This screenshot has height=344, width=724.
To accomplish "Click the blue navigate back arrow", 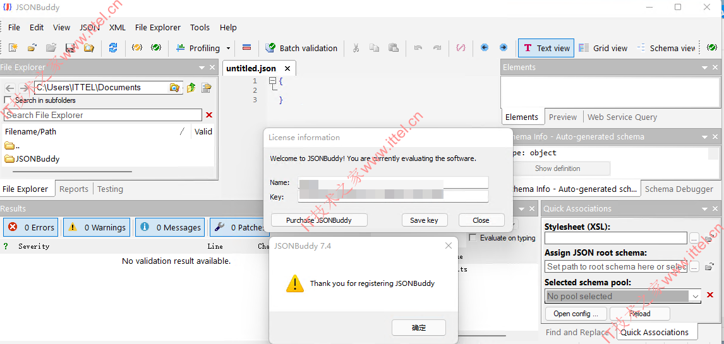I will [485, 48].
